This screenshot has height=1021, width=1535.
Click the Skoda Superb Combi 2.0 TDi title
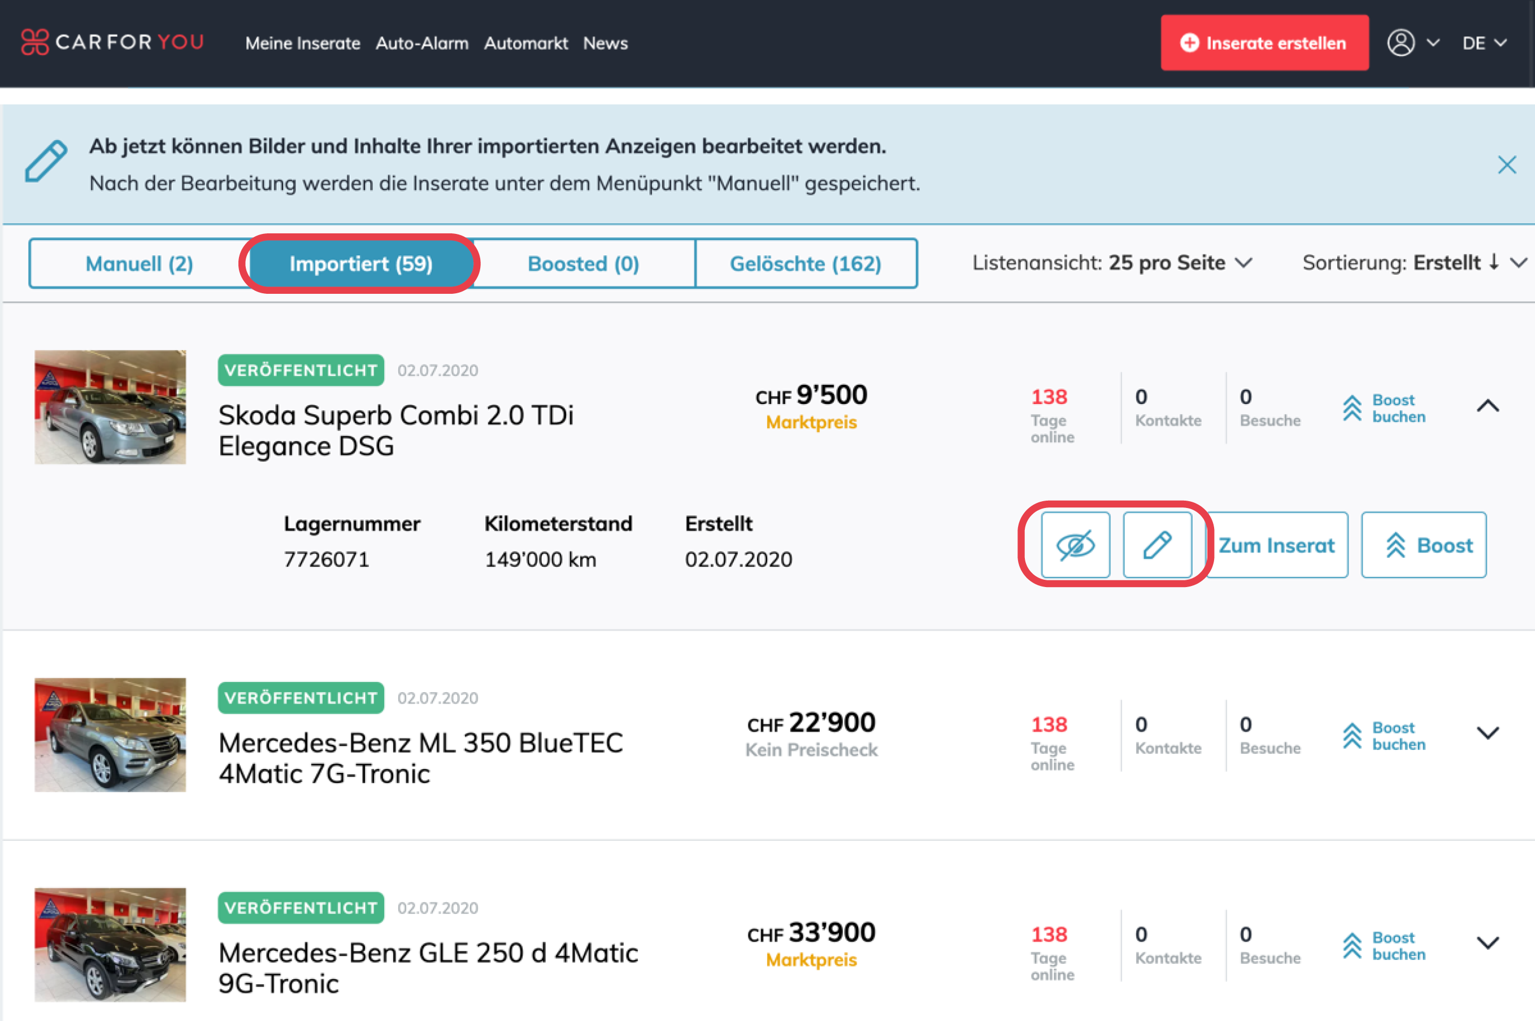(396, 431)
